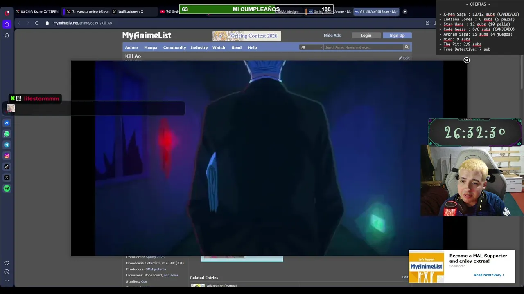Click the MyAnimeList supporter ad image

point(426,267)
